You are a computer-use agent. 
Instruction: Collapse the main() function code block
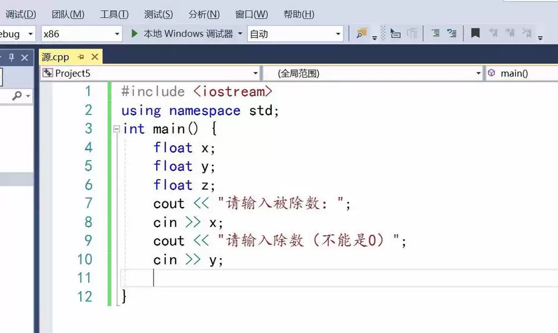pyautogui.click(x=116, y=129)
